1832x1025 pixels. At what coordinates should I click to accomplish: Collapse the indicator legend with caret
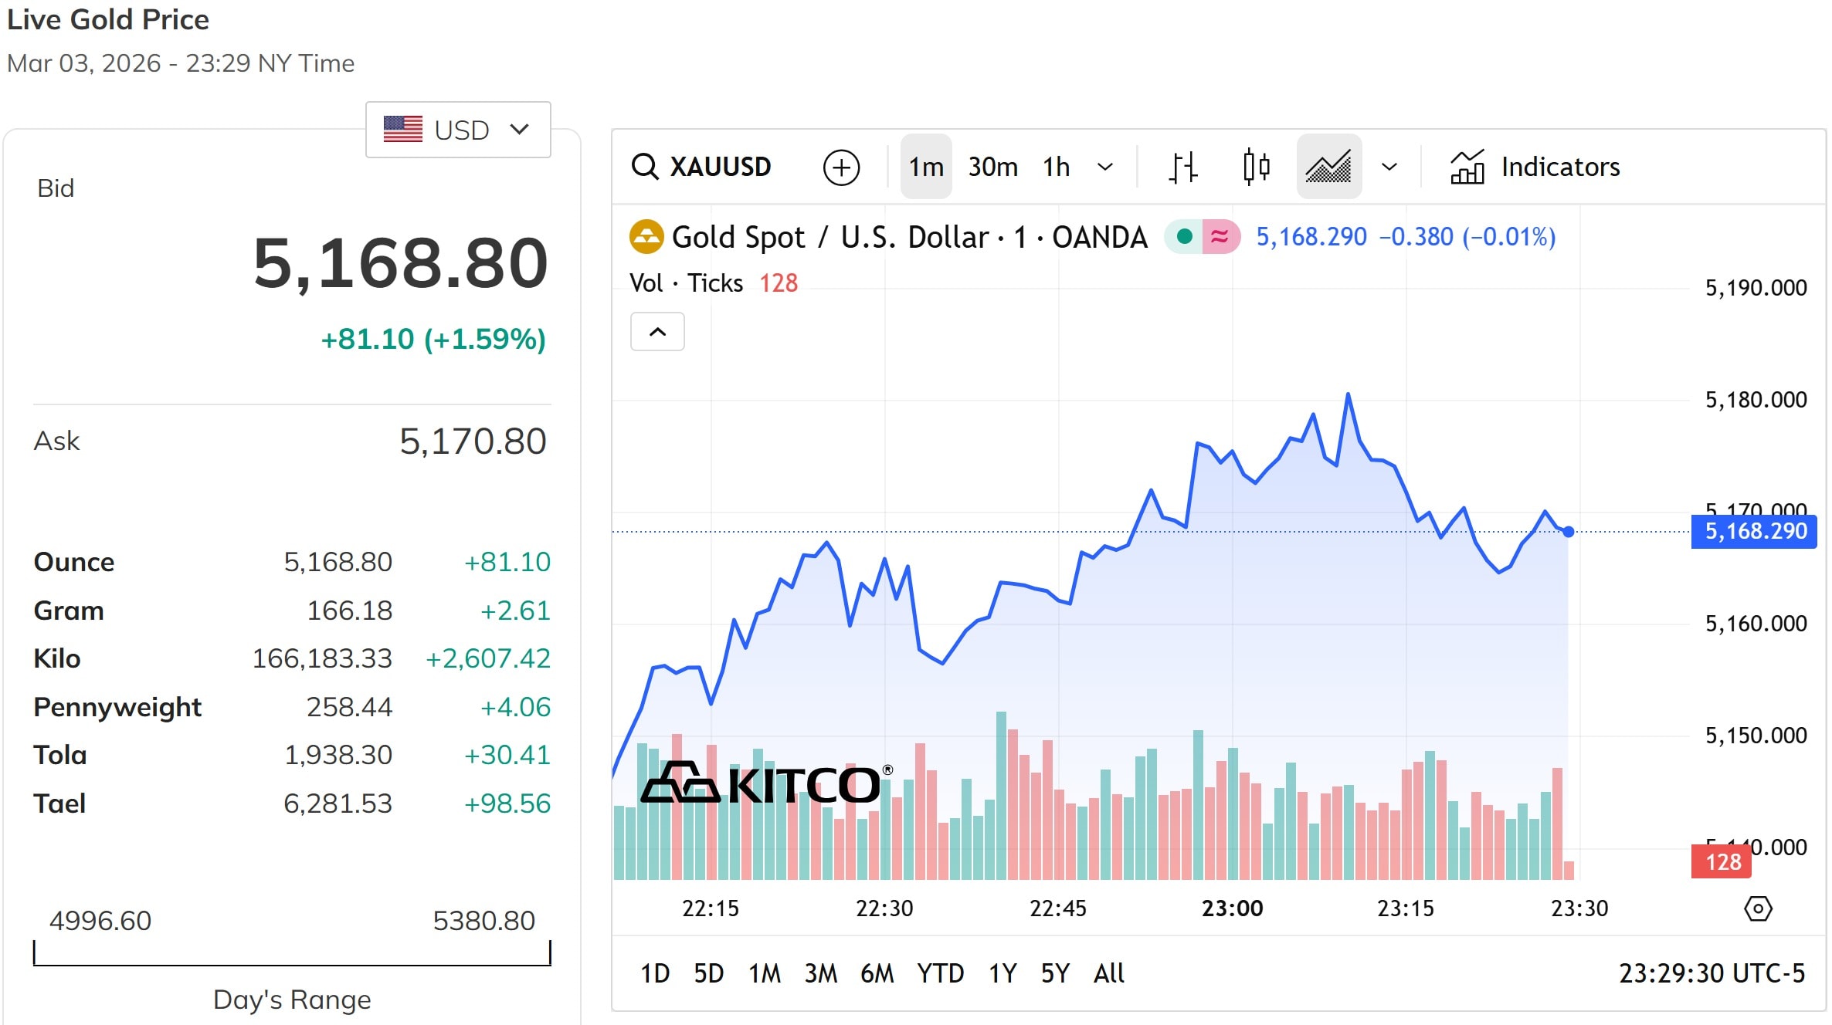click(x=657, y=332)
